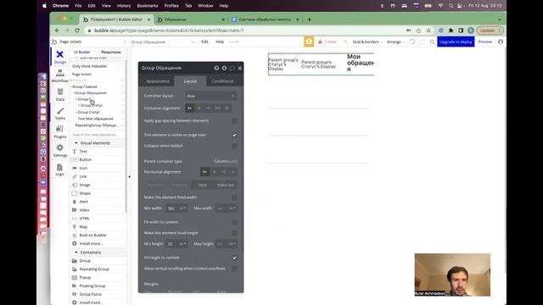Open Min height unit dropdown
Screen dimensions: 543x305
tap(182, 244)
